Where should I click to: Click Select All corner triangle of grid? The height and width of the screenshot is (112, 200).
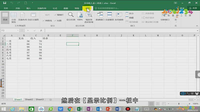4,35
